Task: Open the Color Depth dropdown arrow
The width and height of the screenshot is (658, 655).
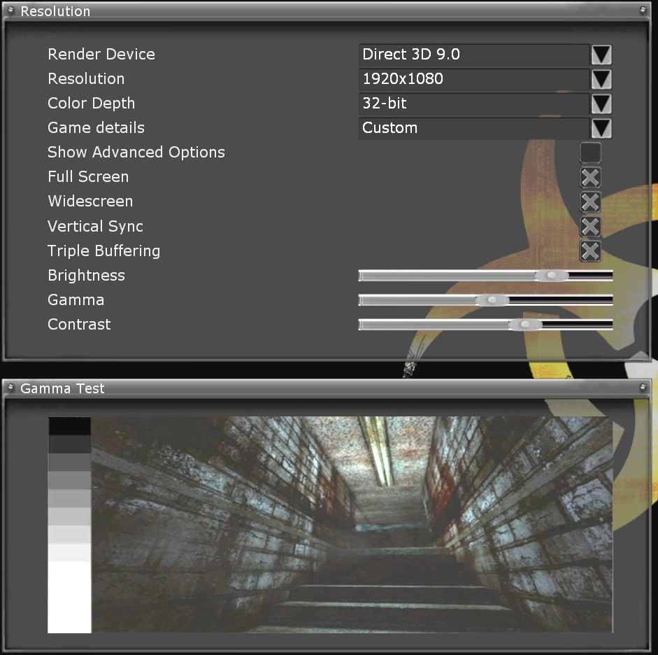Action: pos(601,104)
